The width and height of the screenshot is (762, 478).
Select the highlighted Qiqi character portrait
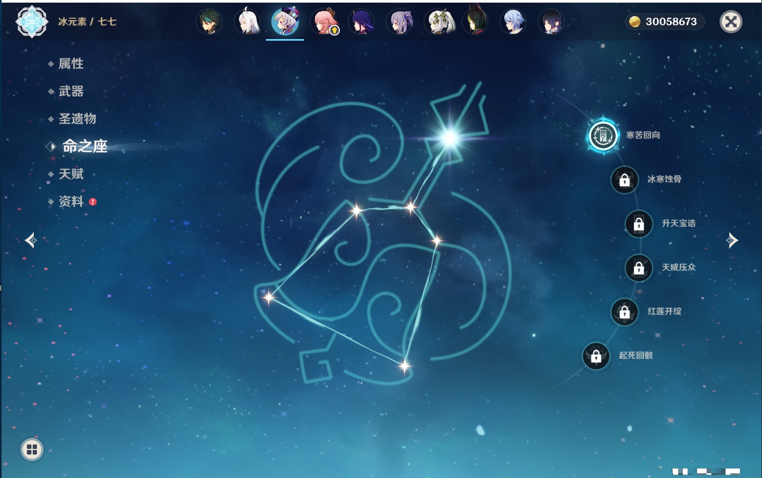(x=285, y=22)
